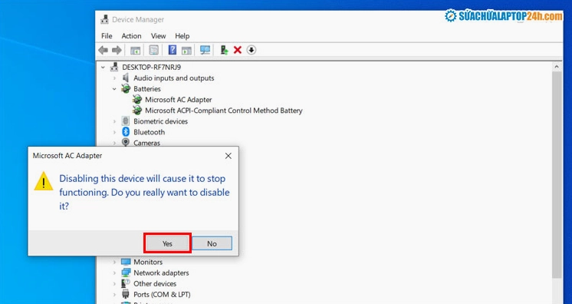
Task: Collapse the Batteries category
Action: [114, 89]
